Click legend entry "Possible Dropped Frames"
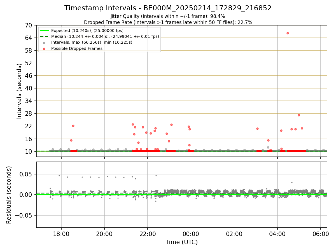Image resolution: width=336 pixels, height=252 pixels. 77,48
